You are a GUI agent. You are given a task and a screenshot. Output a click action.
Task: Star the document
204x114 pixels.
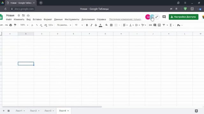19,16
